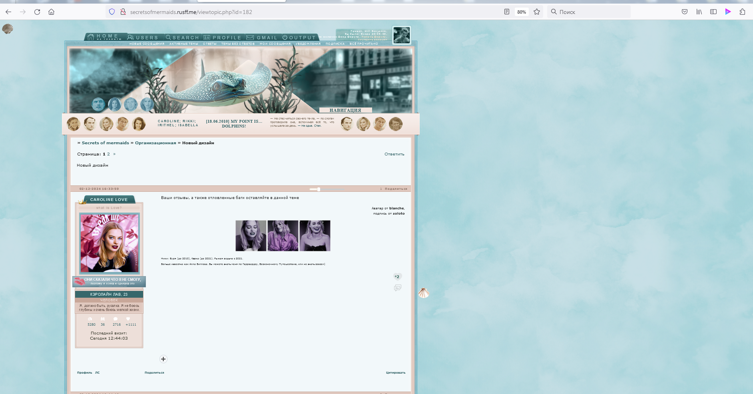The image size is (753, 394).
Task: Open the GMAIL messages tab
Action: tap(262, 38)
